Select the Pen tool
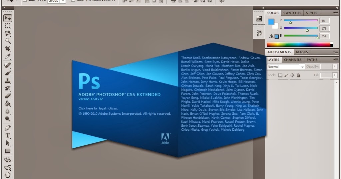 point(8,128)
